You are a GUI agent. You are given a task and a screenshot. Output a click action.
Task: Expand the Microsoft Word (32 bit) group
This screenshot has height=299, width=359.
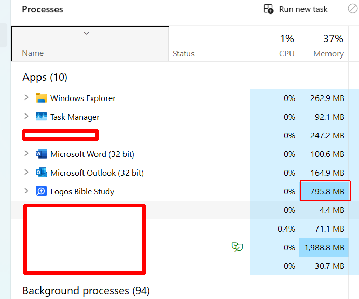click(26, 153)
